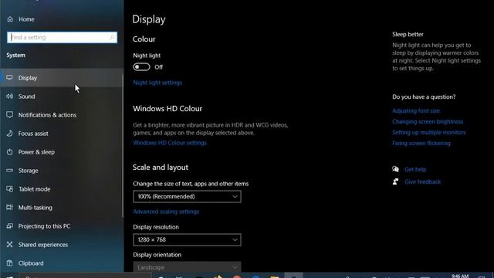This screenshot has width=494, height=278.
Task: Click the Tablet mode icon
Action: (x=10, y=188)
